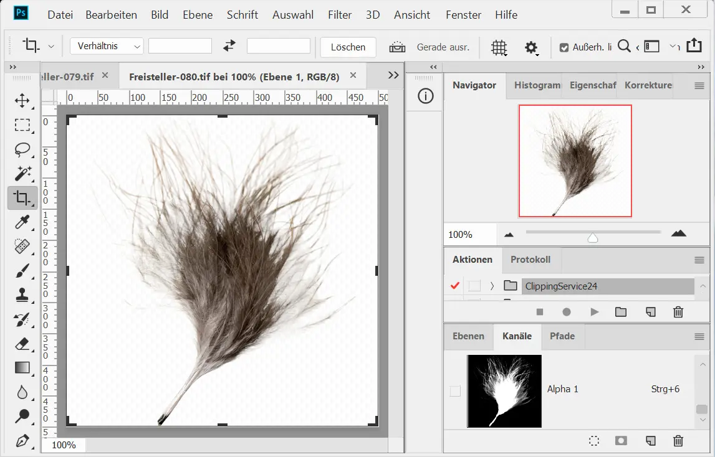Expand the ClippingService24 action folder
This screenshot has width=715, height=457.
(492, 286)
